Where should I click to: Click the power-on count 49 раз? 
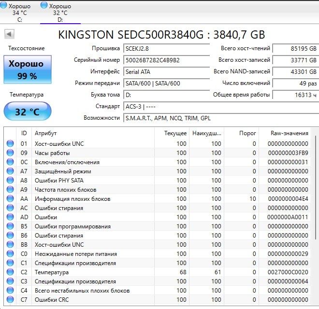click(x=296, y=84)
